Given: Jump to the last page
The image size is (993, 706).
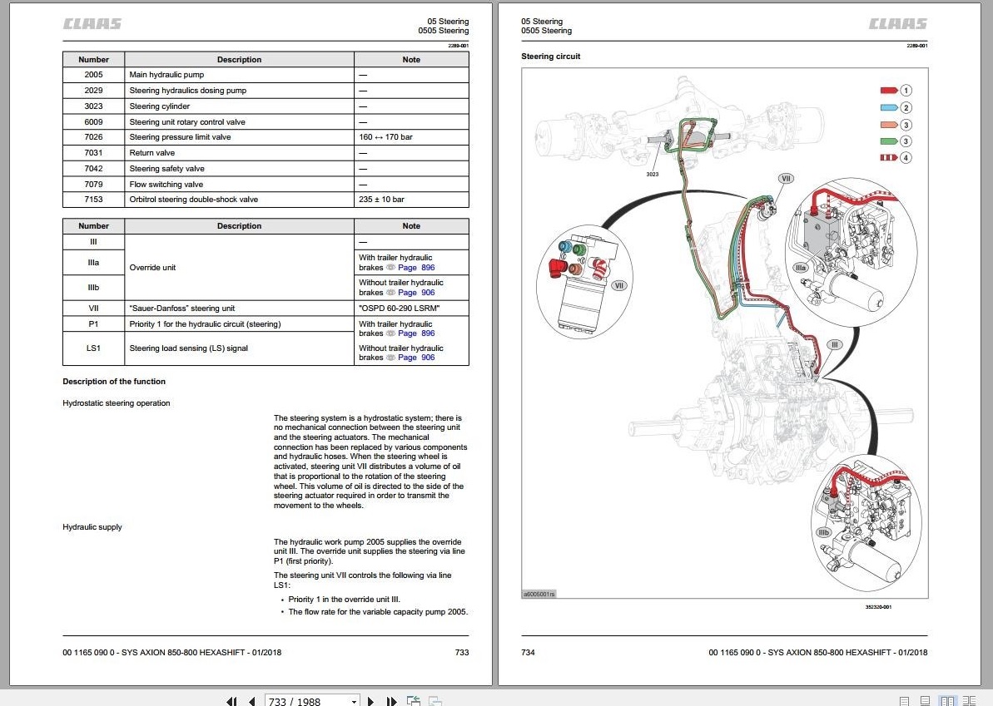Looking at the screenshot, I should 391,701.
